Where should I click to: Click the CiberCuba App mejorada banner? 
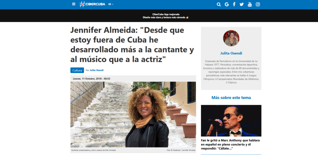click(x=166, y=16)
